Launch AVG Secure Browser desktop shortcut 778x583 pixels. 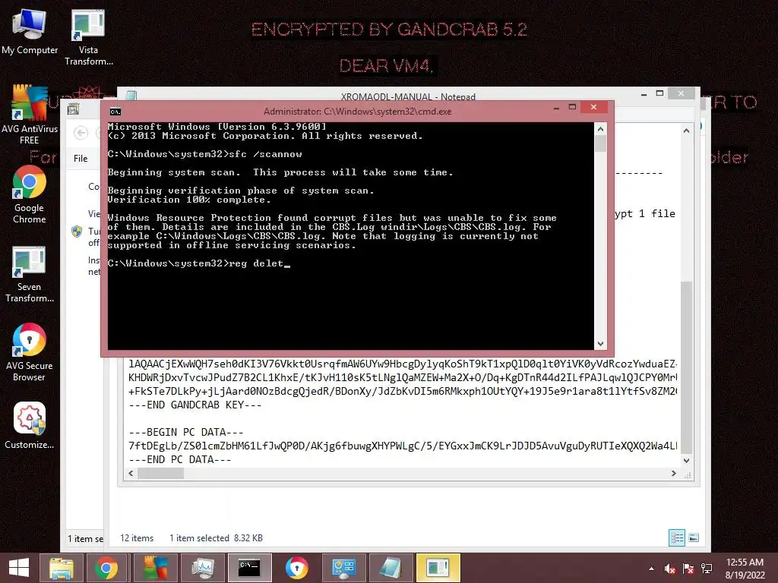(30, 352)
